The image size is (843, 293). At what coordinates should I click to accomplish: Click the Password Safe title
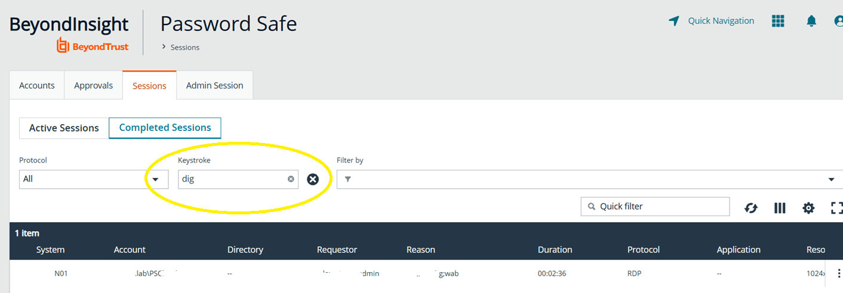click(229, 24)
